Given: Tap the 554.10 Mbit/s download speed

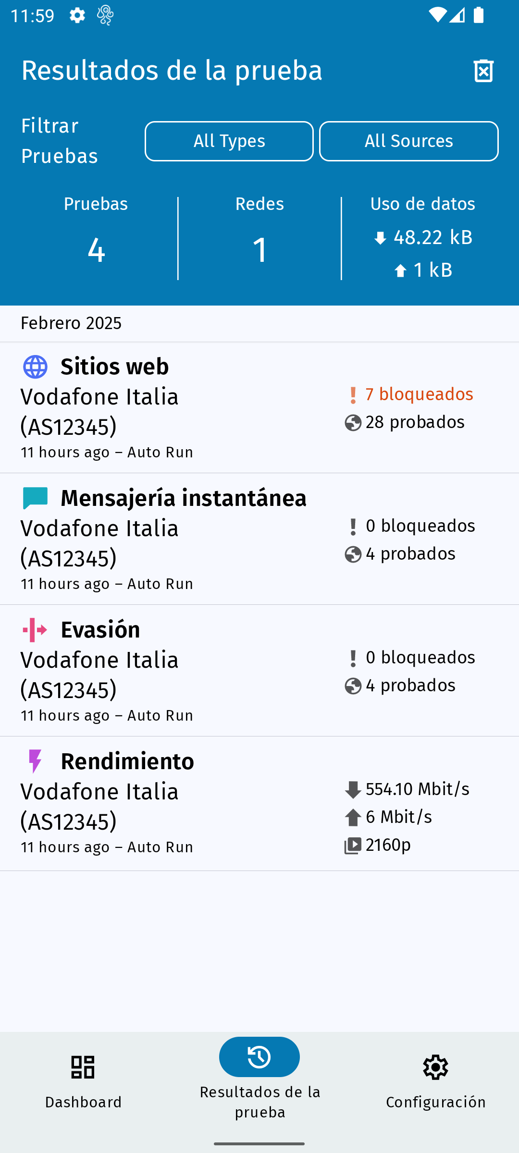Looking at the screenshot, I should pos(417,789).
